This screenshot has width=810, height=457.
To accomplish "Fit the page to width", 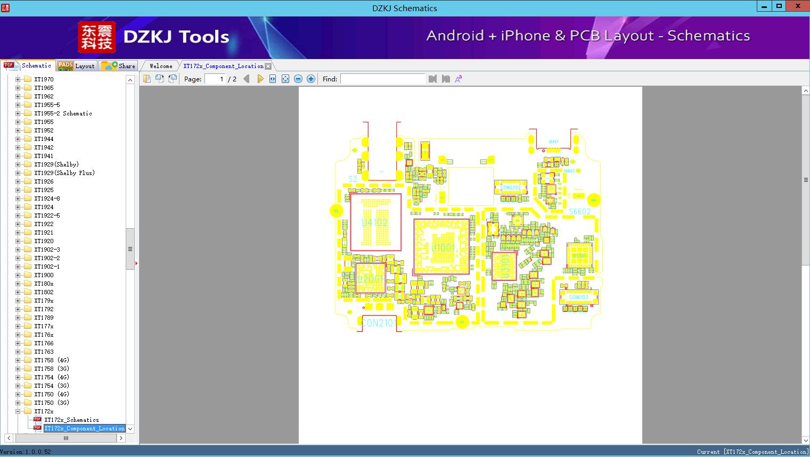I will pyautogui.click(x=273, y=79).
